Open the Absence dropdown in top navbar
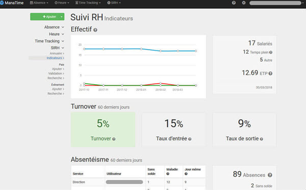This screenshot has height=190, width=306. (x=39, y=3)
